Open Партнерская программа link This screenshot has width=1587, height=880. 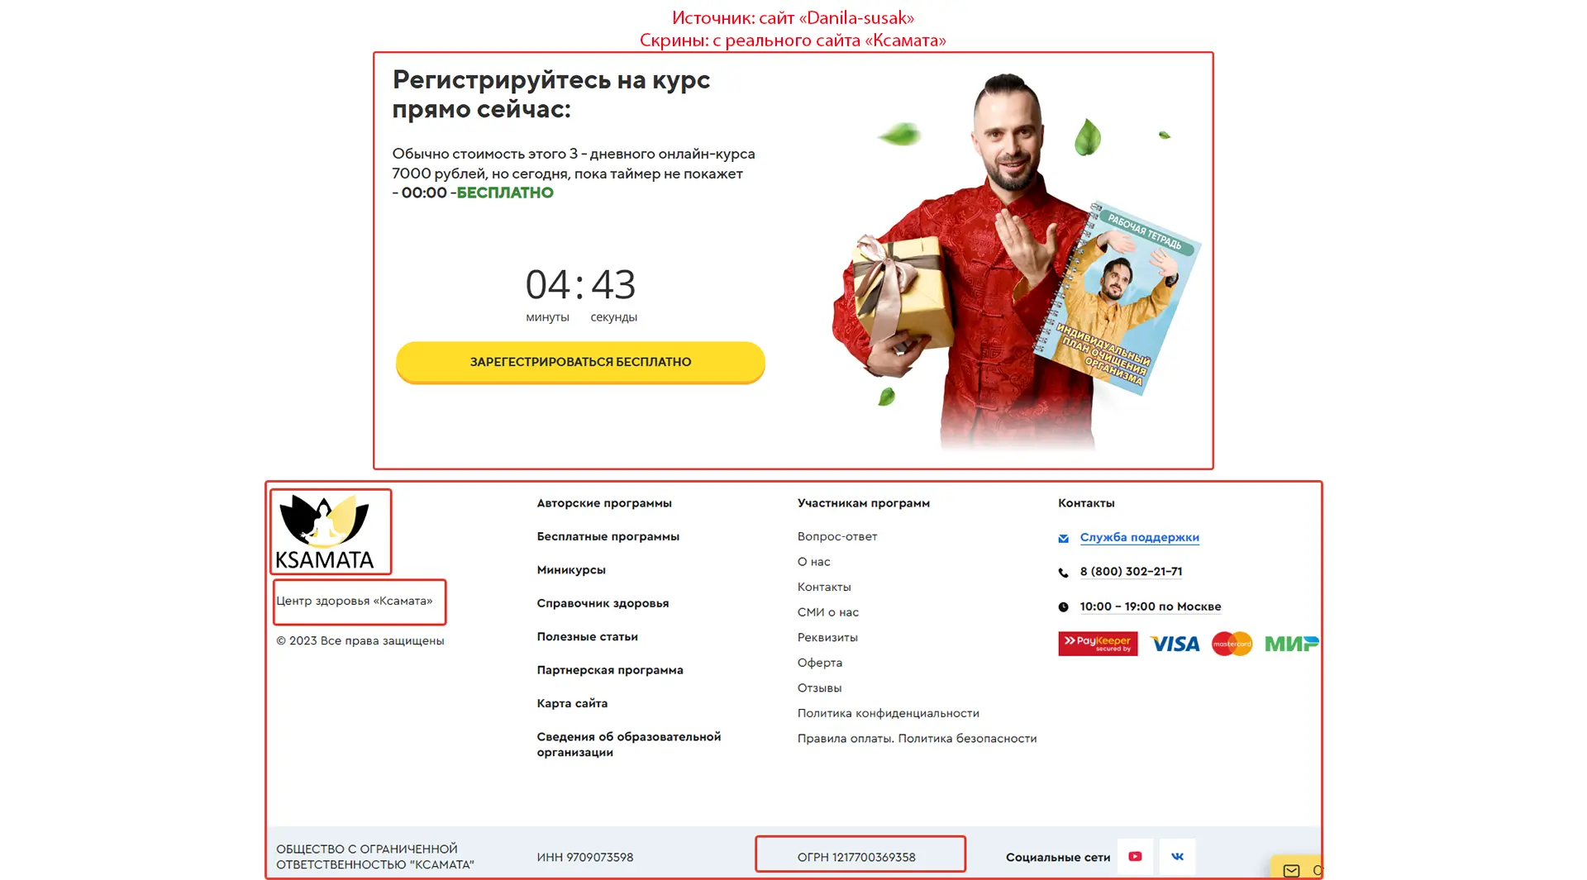(x=610, y=670)
